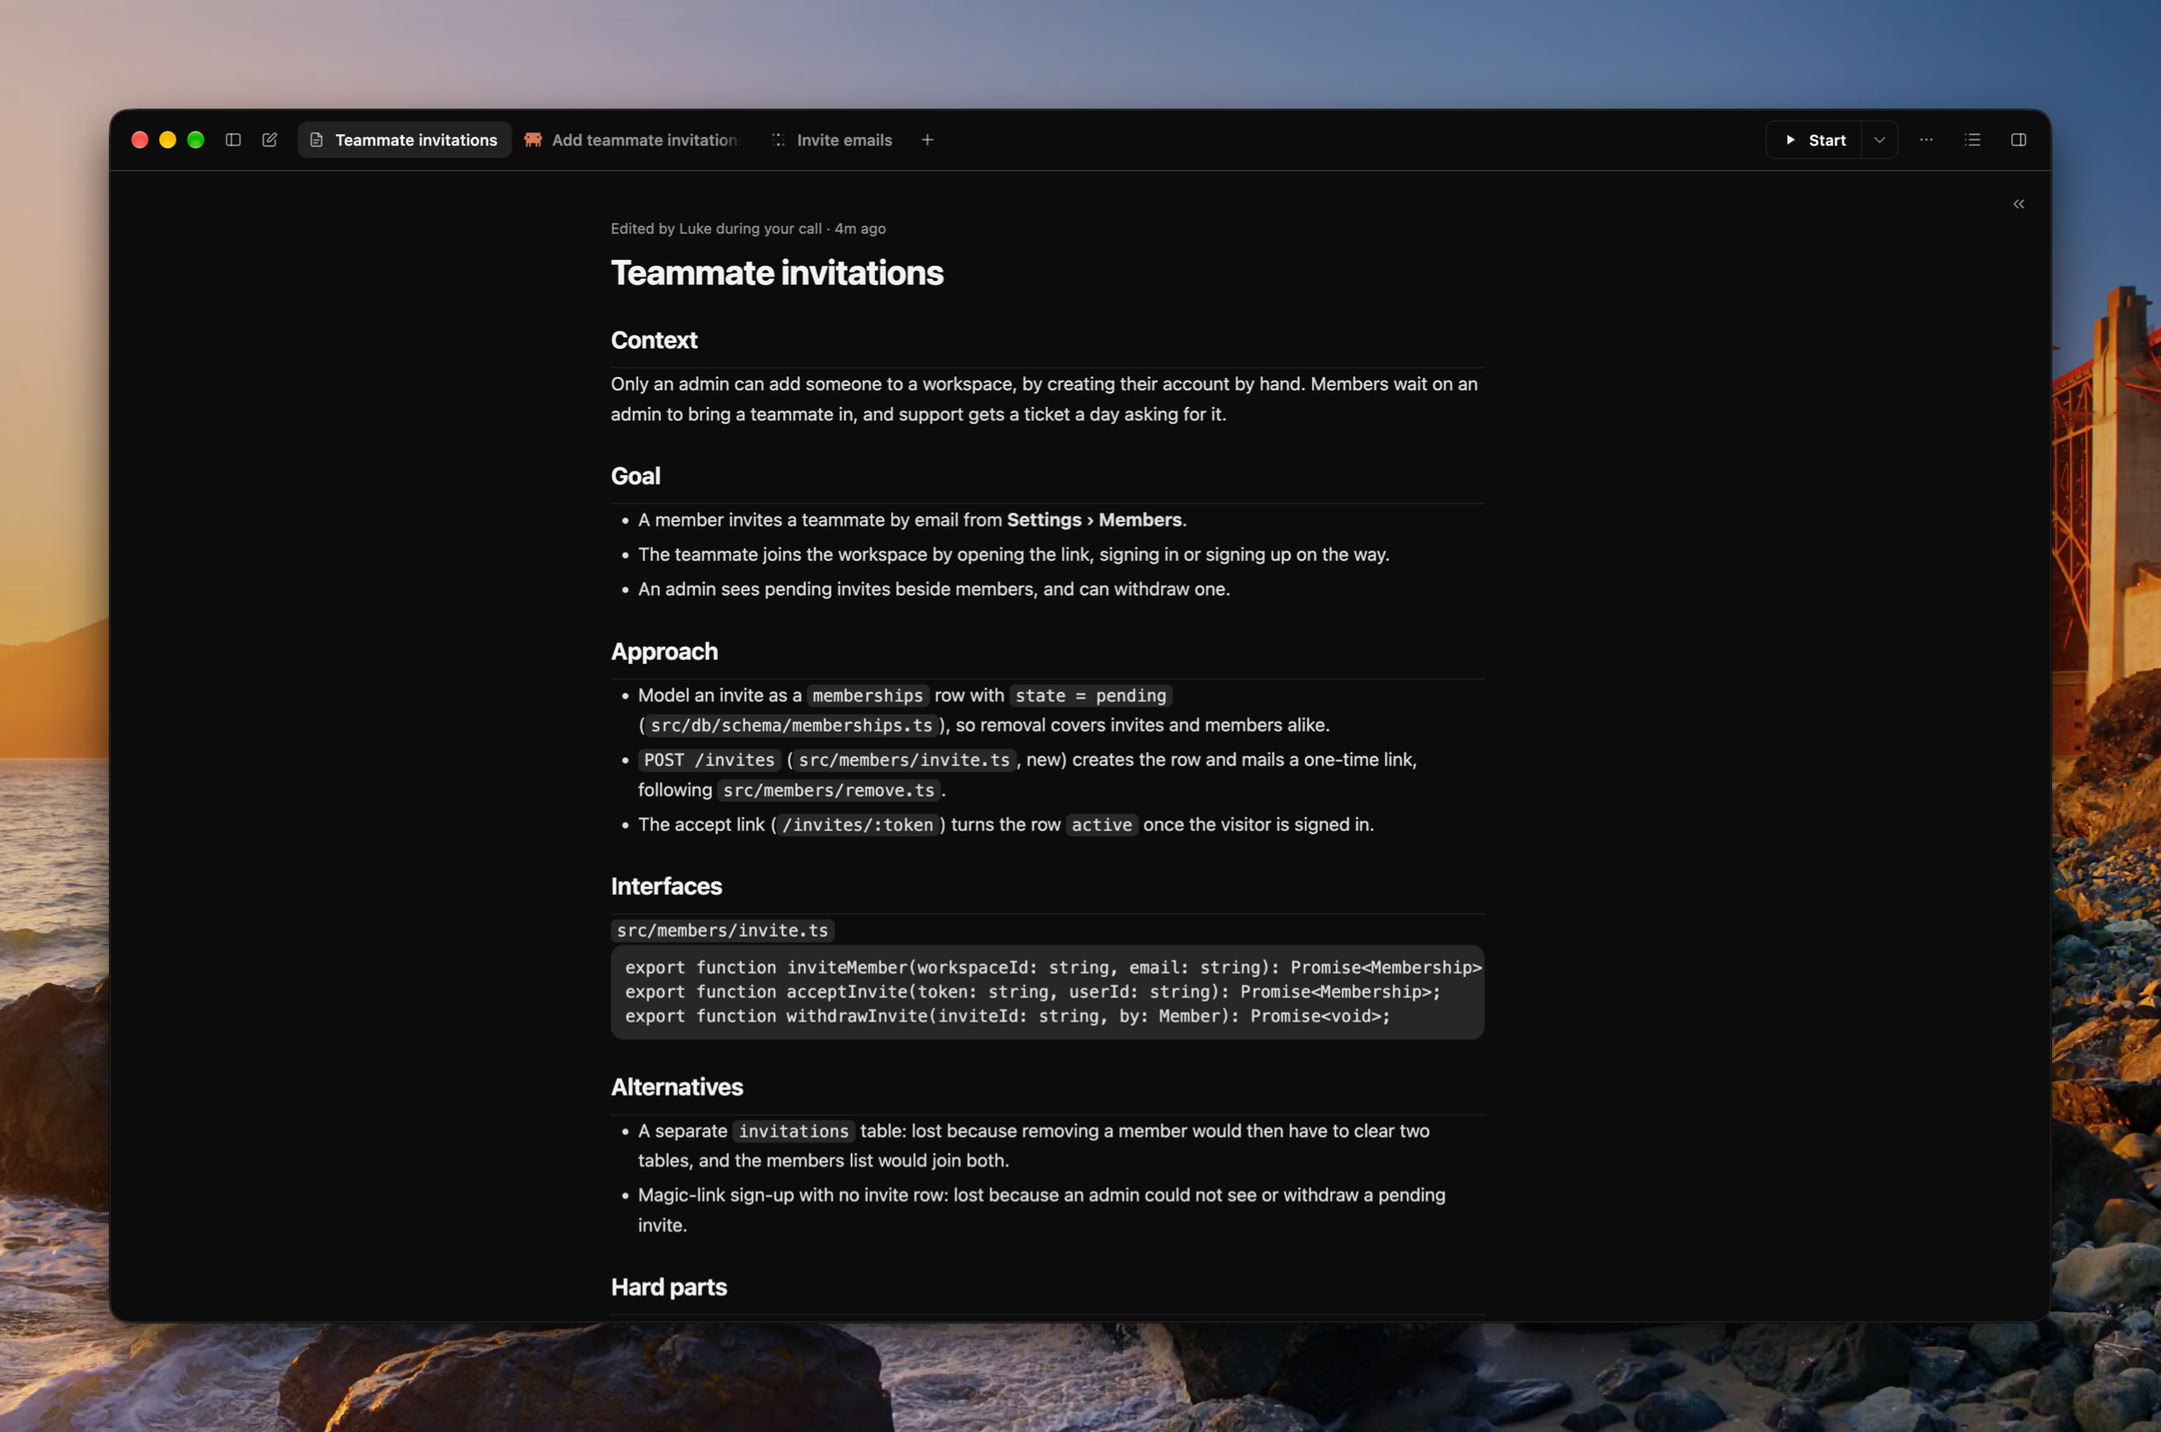Click the Alternatives heading
Screen dimensions: 2161x1432
(x=677, y=1086)
